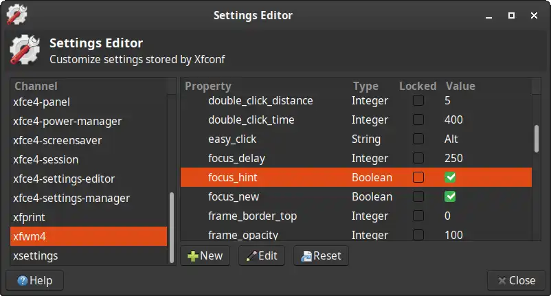
Task: Click the channel list scrollbar
Action: coord(172,227)
